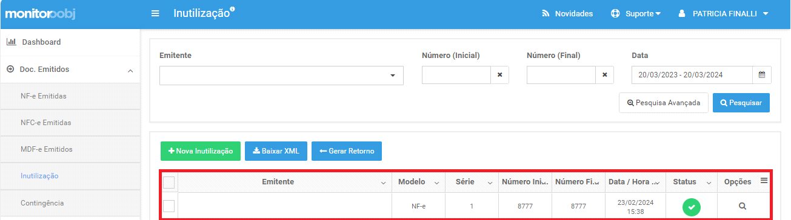Focus the Número (Final) field
The height and width of the screenshot is (220, 791).
point(561,75)
